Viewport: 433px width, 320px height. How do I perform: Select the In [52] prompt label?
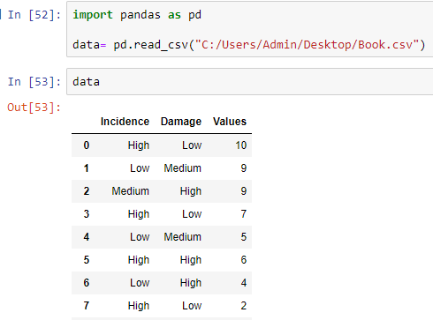[34, 15]
